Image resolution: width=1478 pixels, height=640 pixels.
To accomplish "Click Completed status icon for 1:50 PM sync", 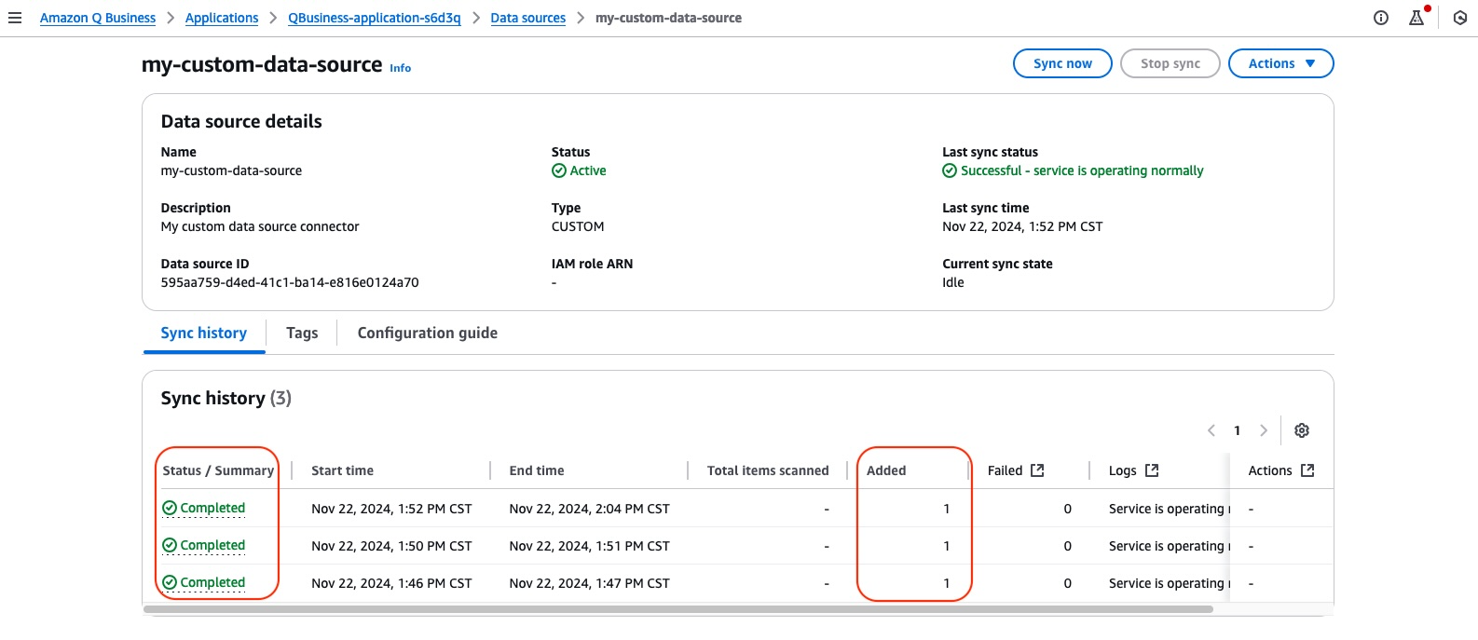I will tap(170, 545).
